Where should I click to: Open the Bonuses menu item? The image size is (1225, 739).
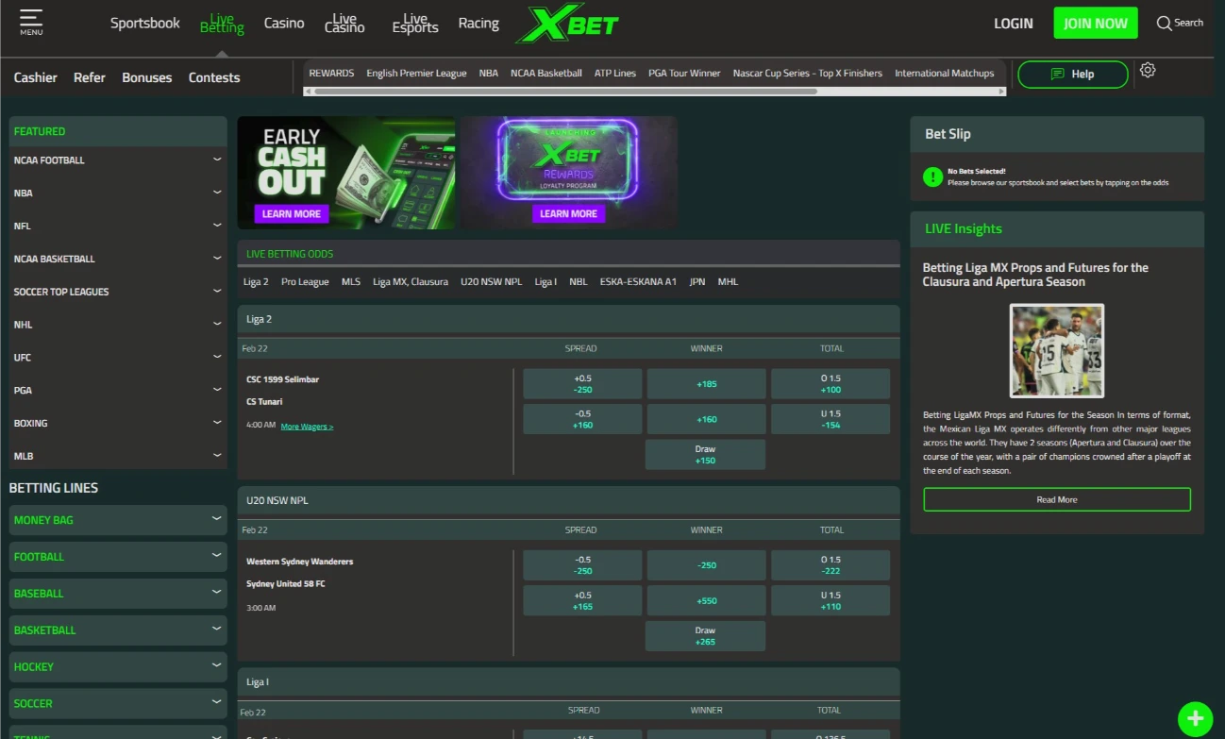pos(146,77)
